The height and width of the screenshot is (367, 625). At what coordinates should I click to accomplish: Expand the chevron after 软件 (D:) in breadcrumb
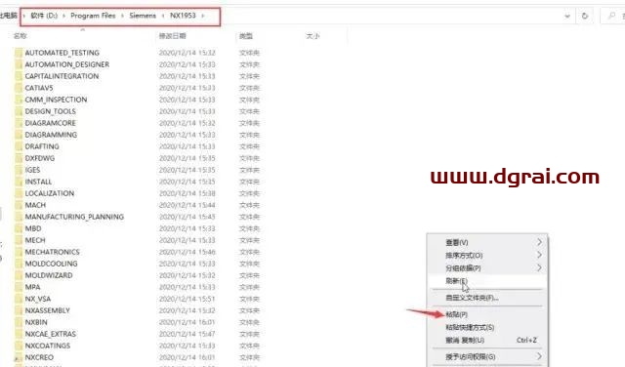[x=64, y=16]
